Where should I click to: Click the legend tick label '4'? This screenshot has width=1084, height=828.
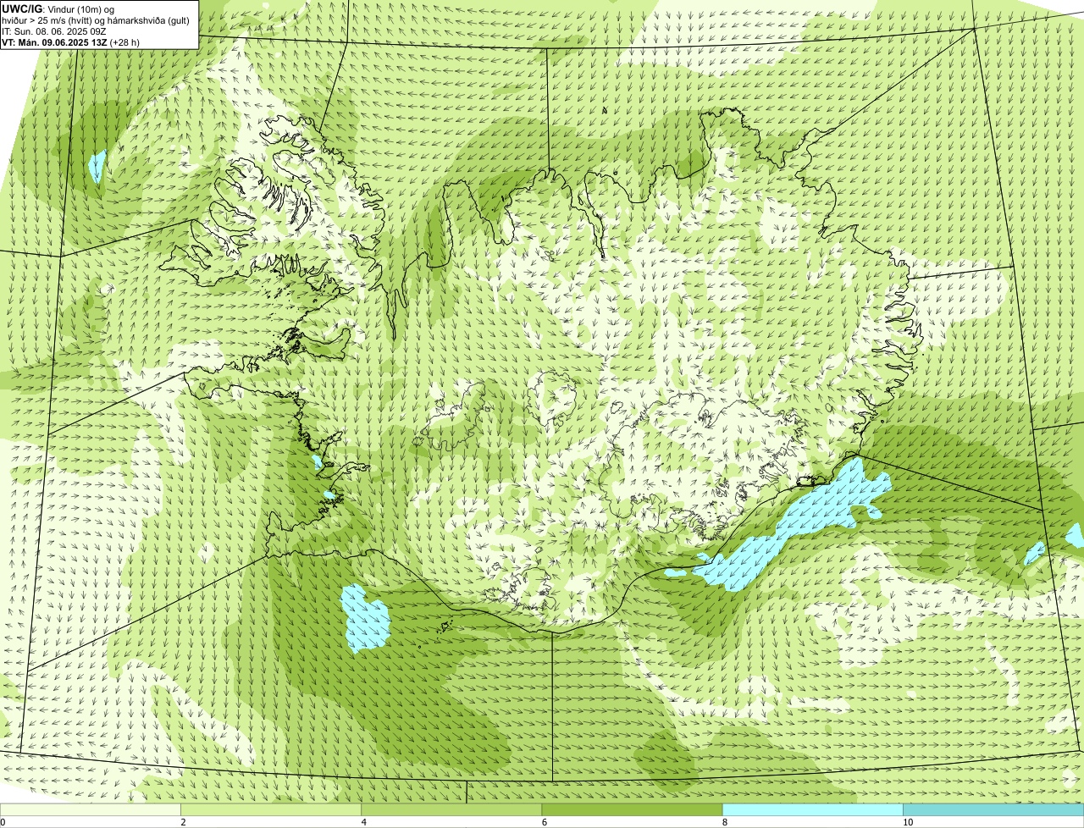(363, 822)
